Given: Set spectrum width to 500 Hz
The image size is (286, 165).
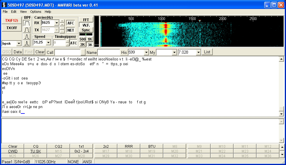Looking at the screenshot, I should (83, 39).
